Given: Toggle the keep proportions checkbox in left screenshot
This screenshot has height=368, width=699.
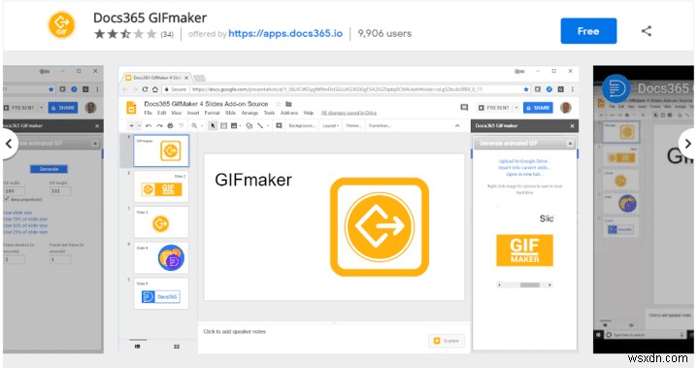Looking at the screenshot, I should click(7, 199).
